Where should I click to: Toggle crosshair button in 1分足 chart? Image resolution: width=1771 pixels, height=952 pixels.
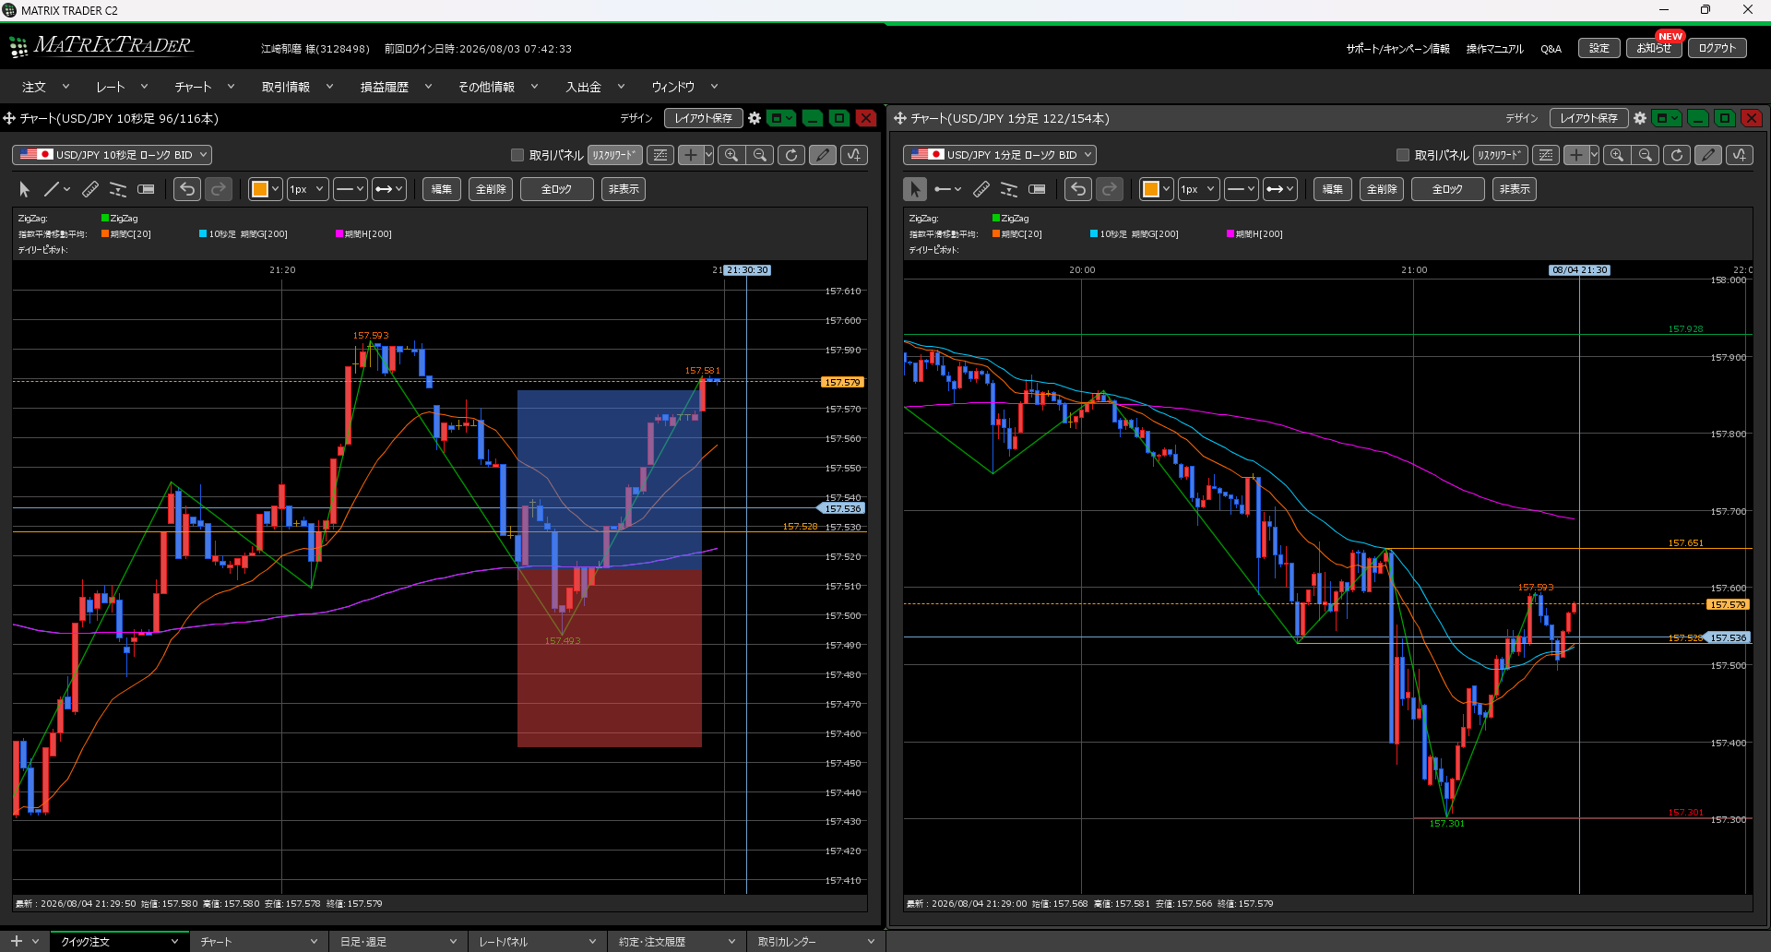pos(1576,155)
